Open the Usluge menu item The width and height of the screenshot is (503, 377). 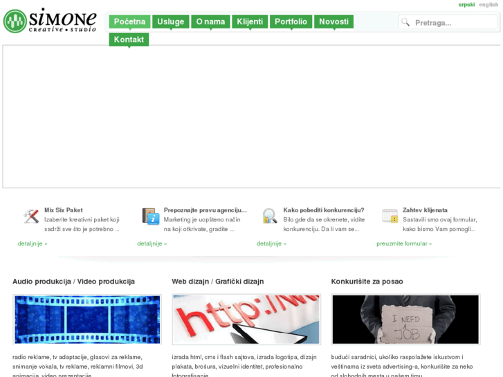pyautogui.click(x=170, y=21)
